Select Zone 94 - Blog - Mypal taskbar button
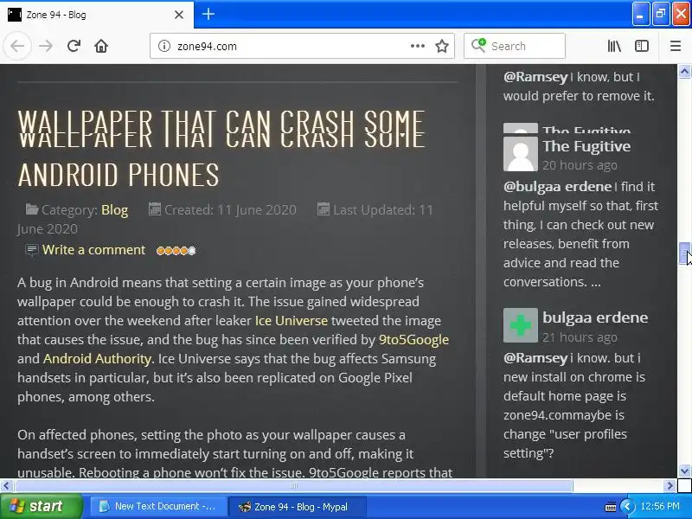Viewport: 692px width, 519px height. coord(297,506)
